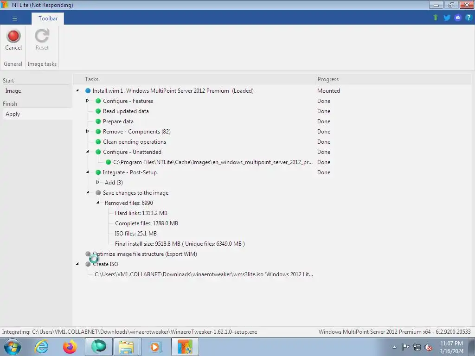The image size is (475, 356).
Task: Select 'Hard links: 1313.2 MB' row
Action: pos(141,213)
